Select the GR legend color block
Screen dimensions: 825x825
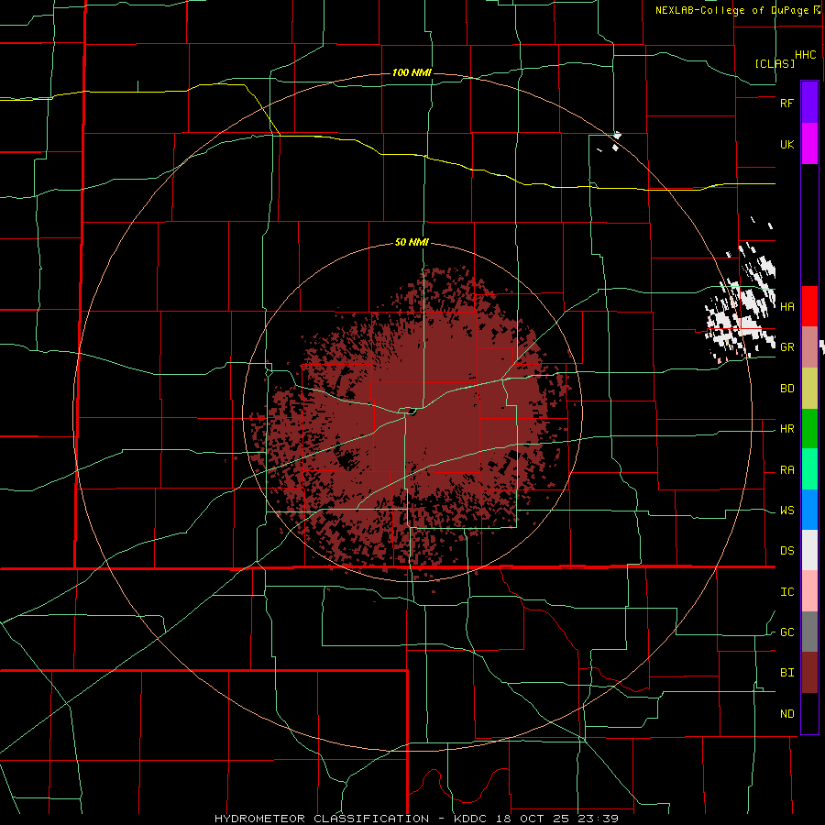(809, 346)
